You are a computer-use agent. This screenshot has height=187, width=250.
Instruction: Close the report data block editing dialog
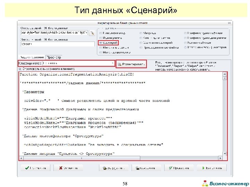(229, 23)
